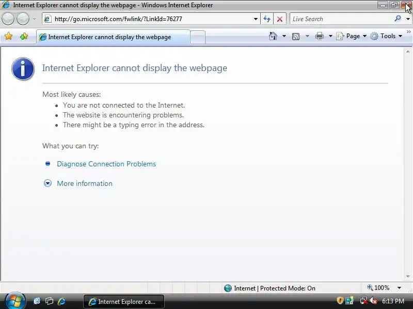Image resolution: width=413 pixels, height=309 pixels.
Task: Click scrollbar down arrow
Action: [408, 277]
